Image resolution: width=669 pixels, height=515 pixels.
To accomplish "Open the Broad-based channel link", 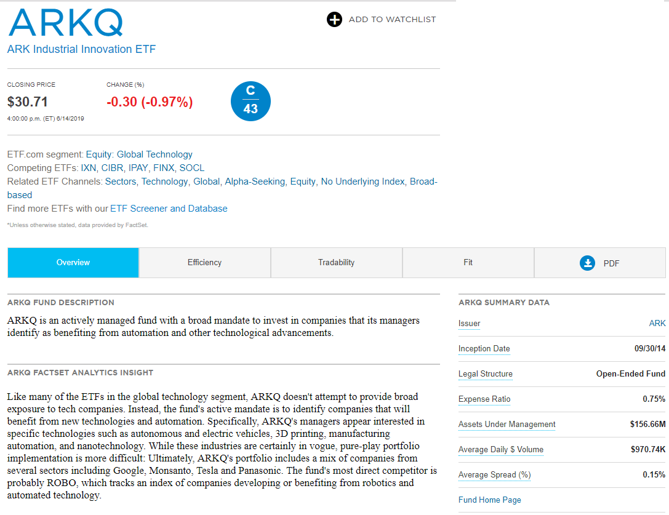I will pos(423,182).
